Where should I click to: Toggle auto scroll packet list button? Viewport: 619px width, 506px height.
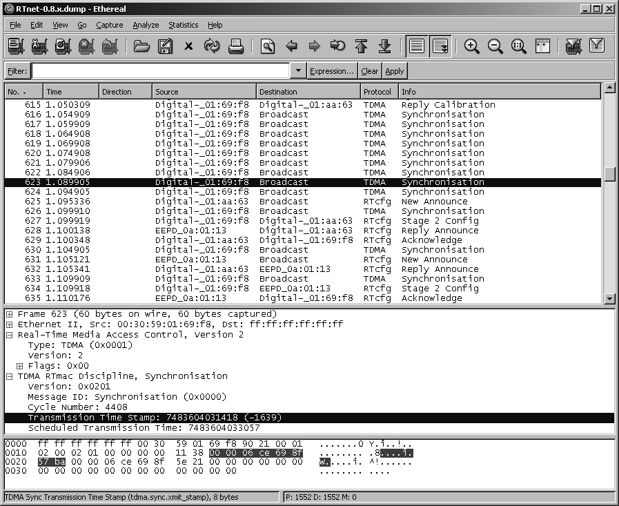(440, 46)
